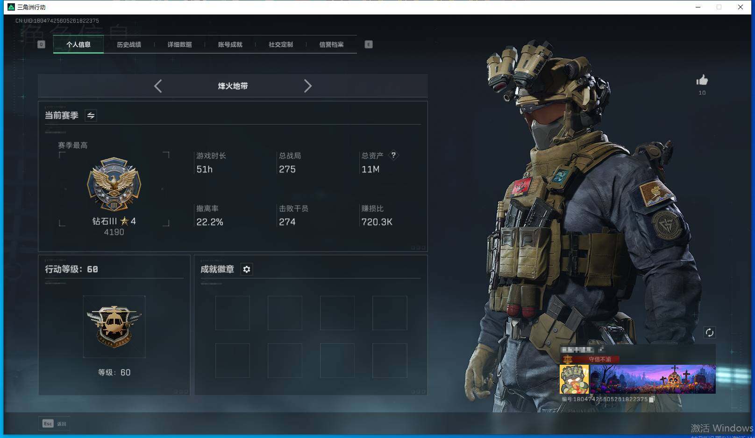The width and height of the screenshot is (755, 438).
Task: Click the 三角洲行动 app icon in title bar
Action: tap(11, 7)
